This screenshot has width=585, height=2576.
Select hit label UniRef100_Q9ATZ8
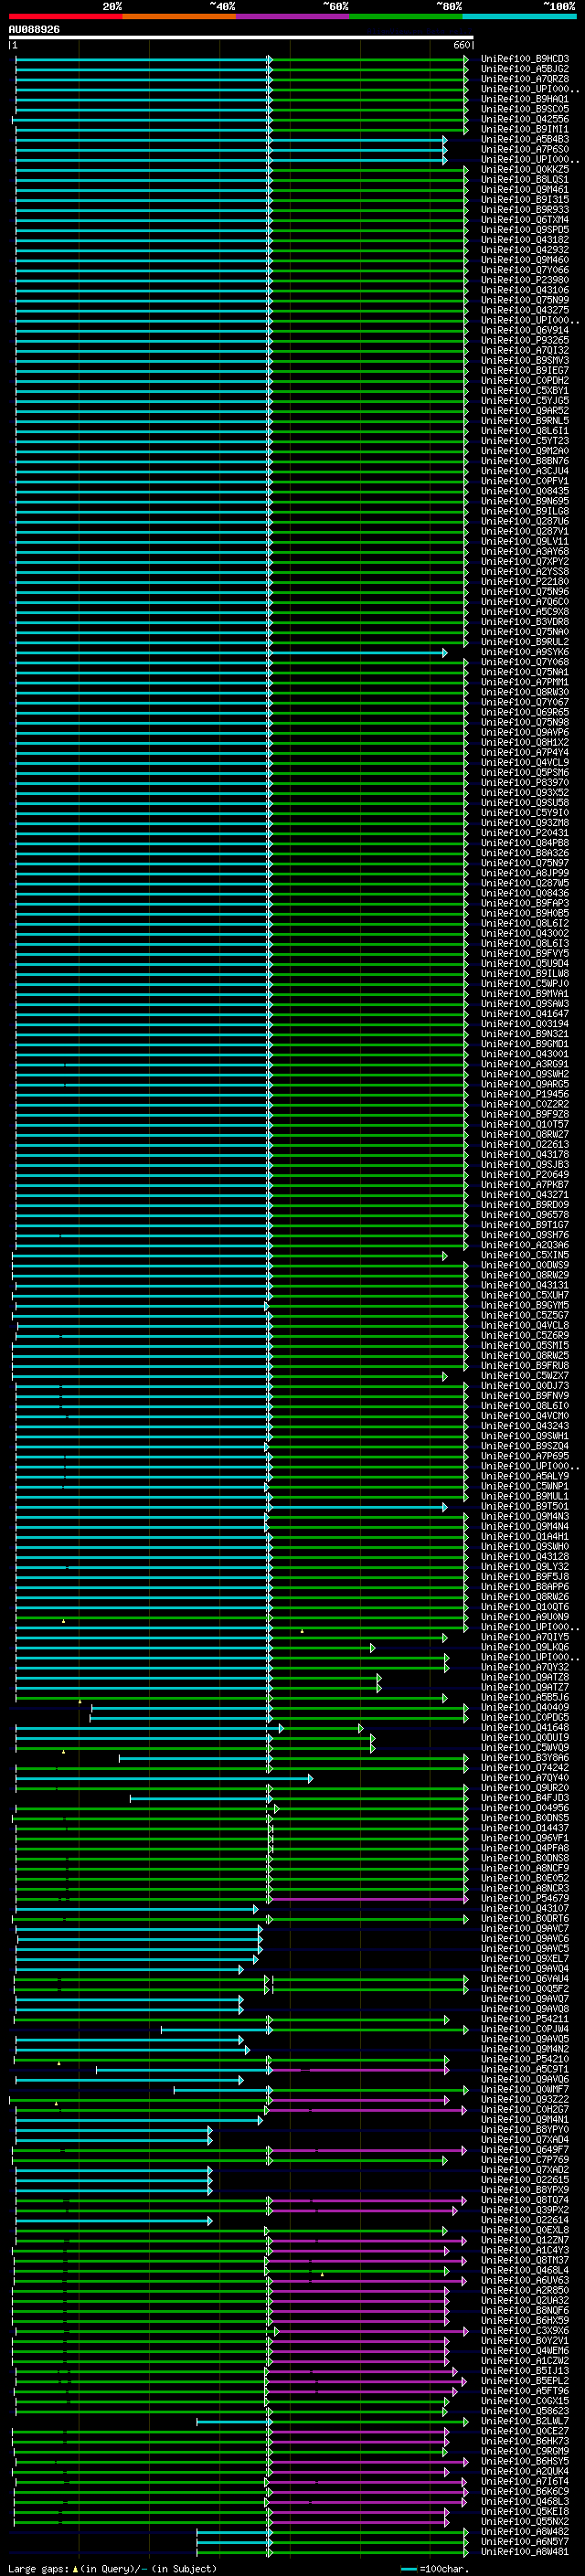[525, 1678]
